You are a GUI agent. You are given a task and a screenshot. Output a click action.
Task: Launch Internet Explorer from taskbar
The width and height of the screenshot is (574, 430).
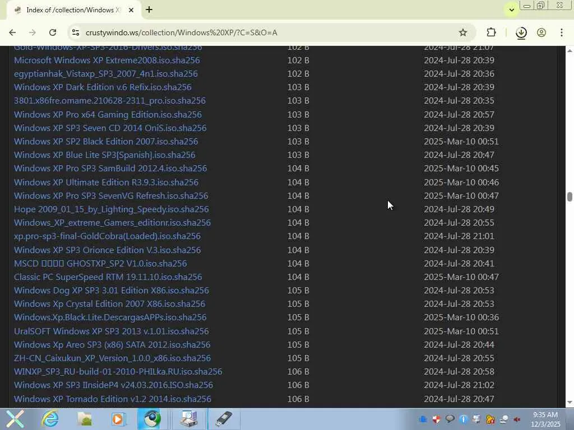click(50, 419)
